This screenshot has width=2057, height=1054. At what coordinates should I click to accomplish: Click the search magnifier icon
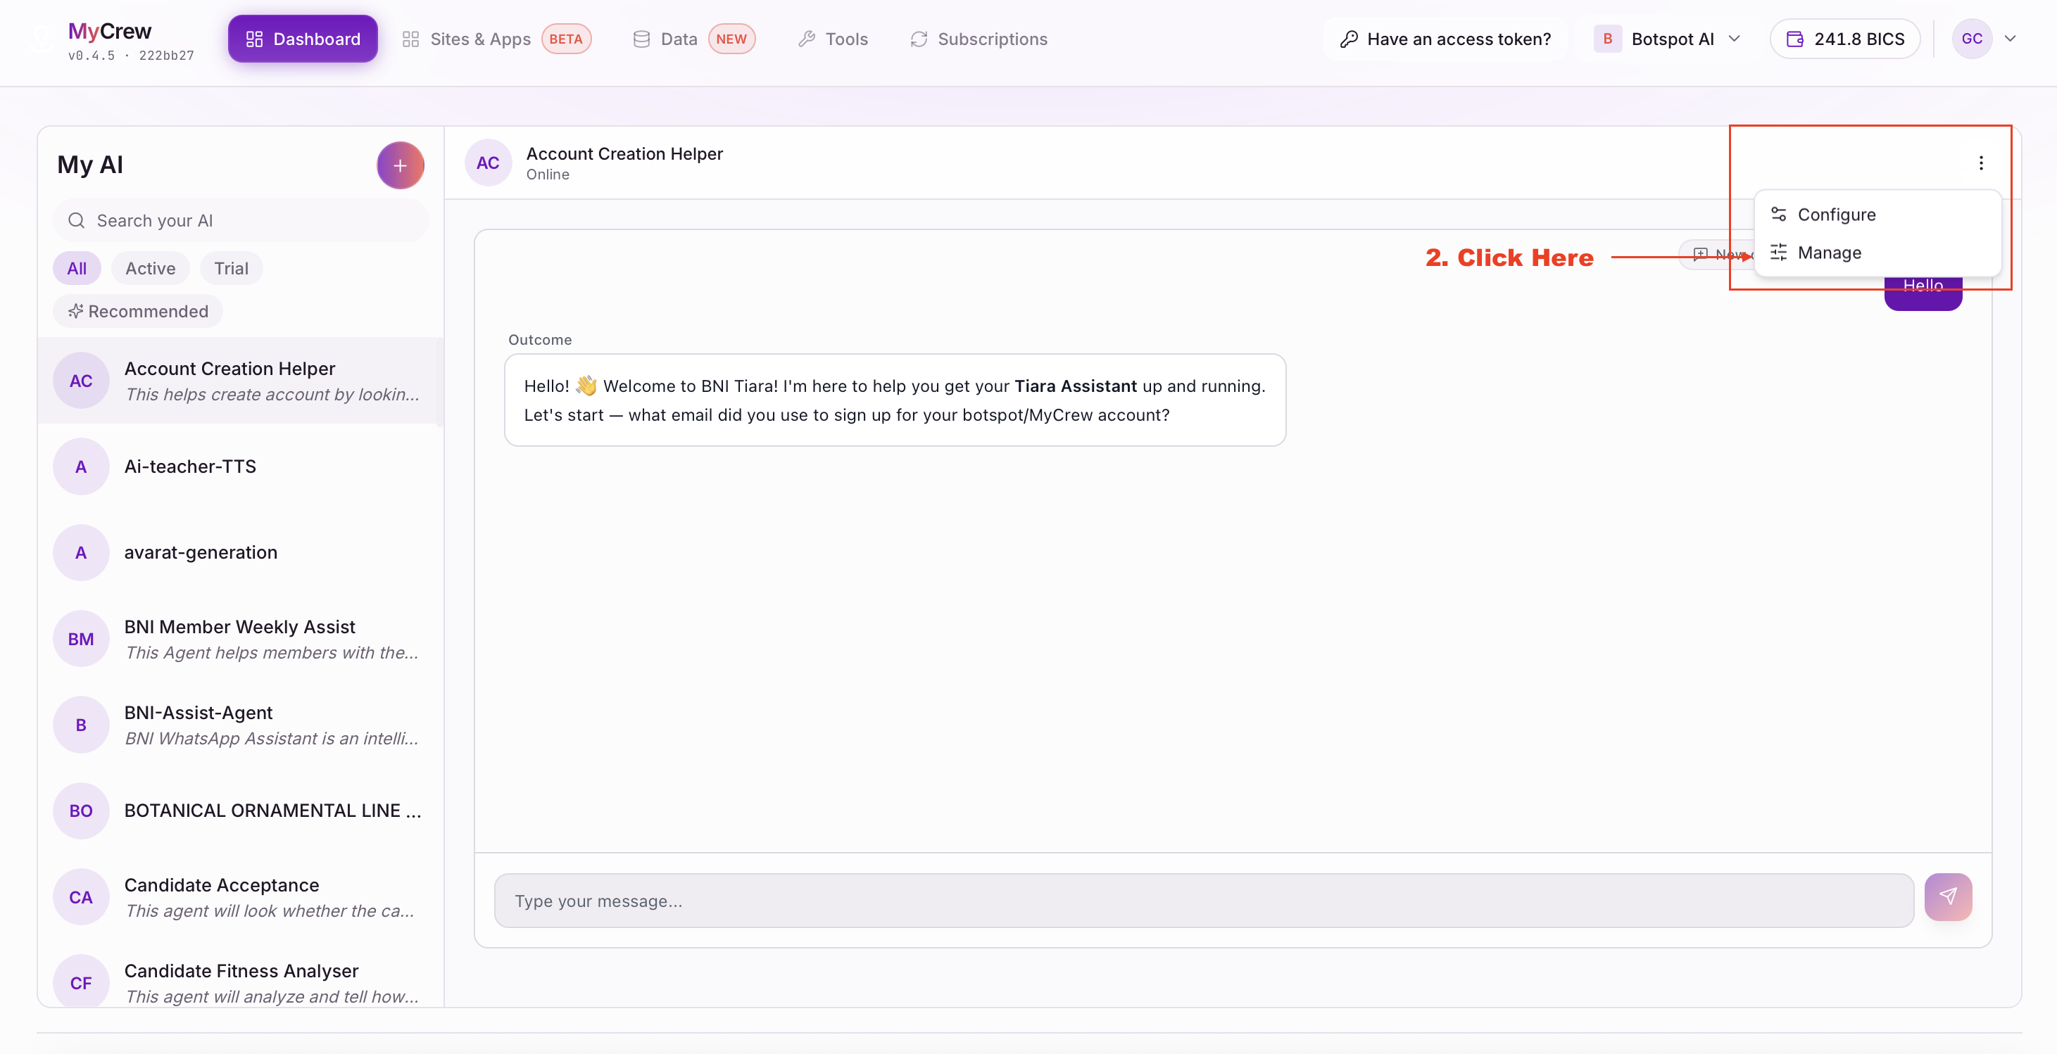tap(77, 220)
